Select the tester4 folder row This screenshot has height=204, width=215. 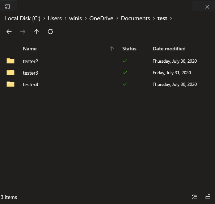(x=107, y=84)
